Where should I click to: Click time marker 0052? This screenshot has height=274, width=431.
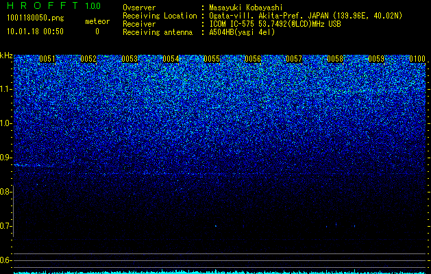tap(88, 59)
